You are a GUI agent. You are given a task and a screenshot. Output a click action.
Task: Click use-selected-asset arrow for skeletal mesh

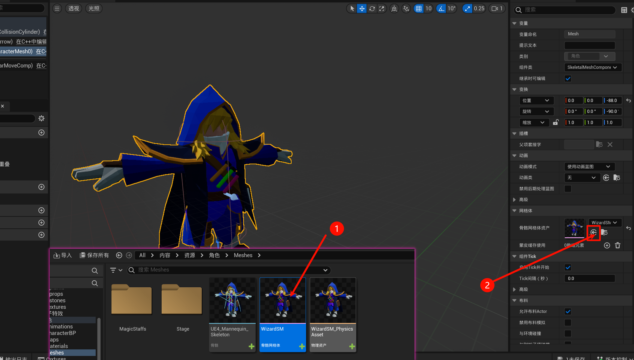(594, 232)
